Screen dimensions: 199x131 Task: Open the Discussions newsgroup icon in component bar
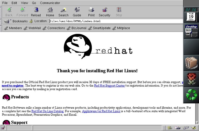(186, 128)
